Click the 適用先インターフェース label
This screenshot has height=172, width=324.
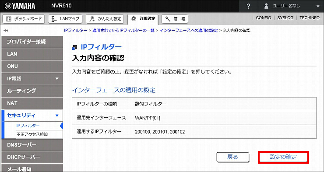(101, 118)
